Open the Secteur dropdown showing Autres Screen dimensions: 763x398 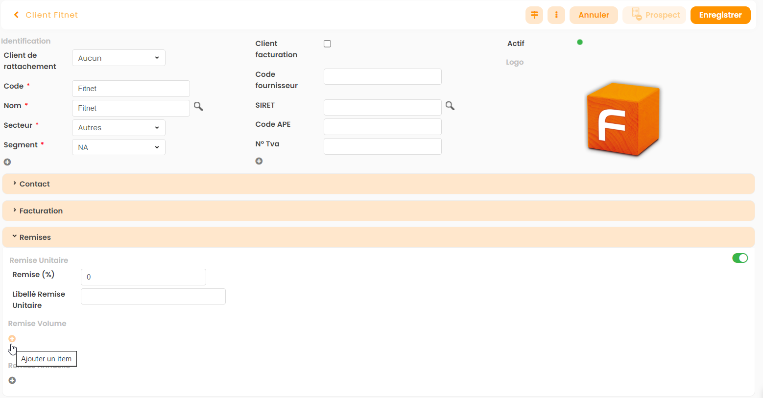pyautogui.click(x=119, y=128)
